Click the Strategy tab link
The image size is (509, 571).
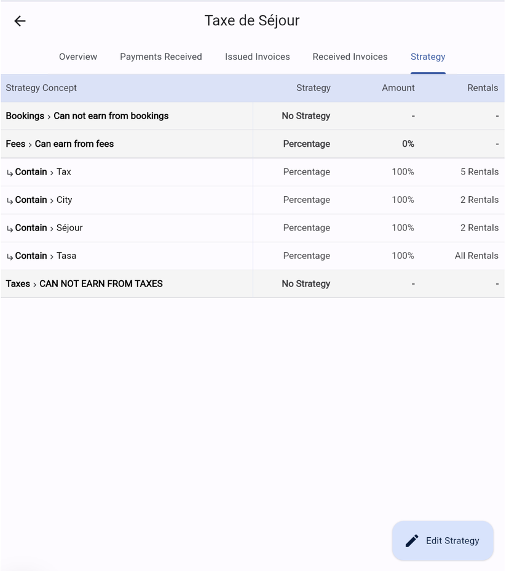[x=428, y=57]
